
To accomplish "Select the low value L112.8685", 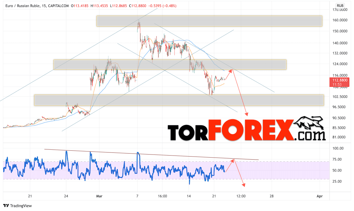I will pyautogui.click(x=118, y=6).
